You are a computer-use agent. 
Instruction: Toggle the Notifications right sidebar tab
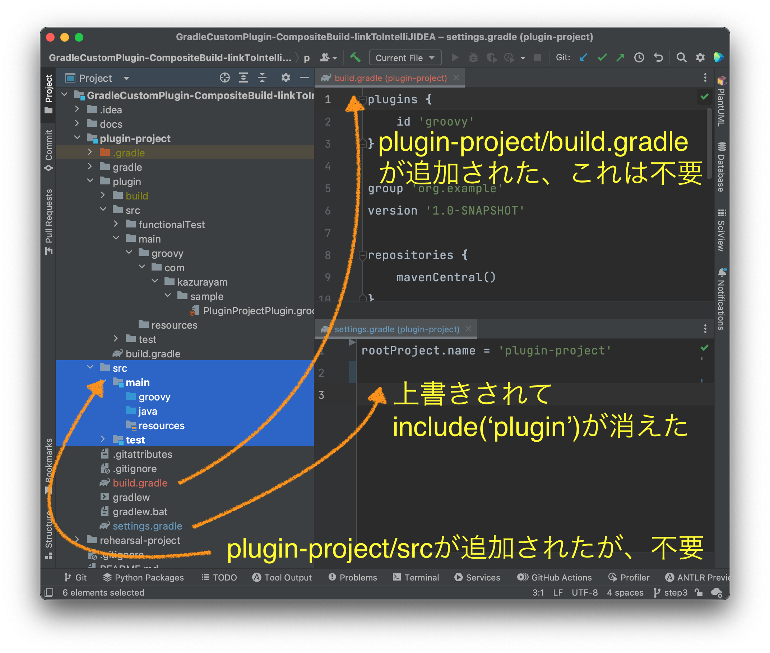(721, 299)
